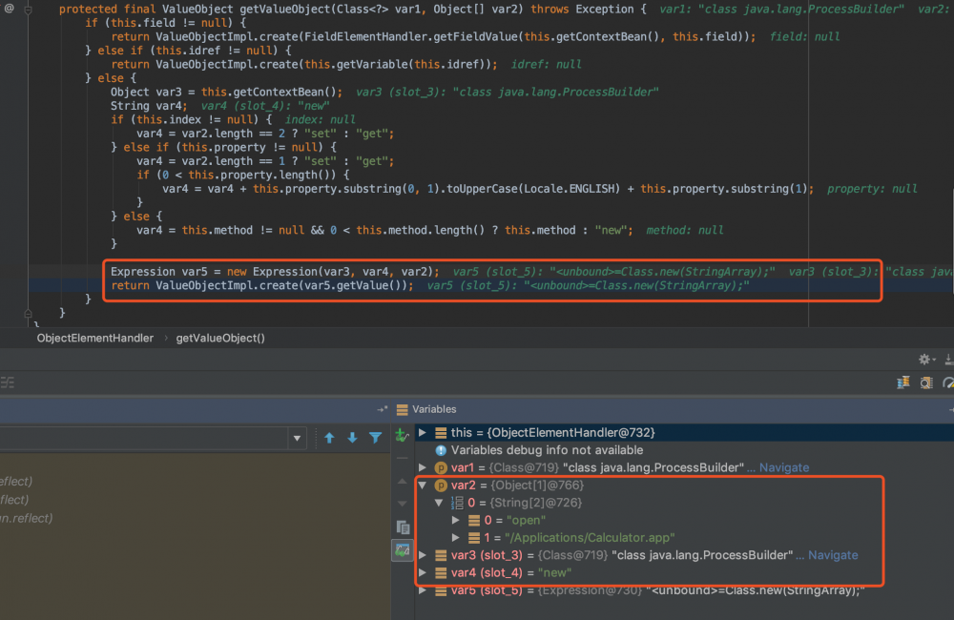
Task: Click the info icon before debug info message
Action: tap(441, 450)
